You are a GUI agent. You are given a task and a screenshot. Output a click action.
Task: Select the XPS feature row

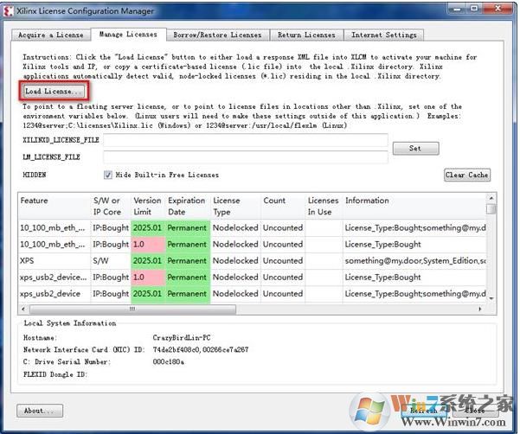pyautogui.click(x=252, y=261)
